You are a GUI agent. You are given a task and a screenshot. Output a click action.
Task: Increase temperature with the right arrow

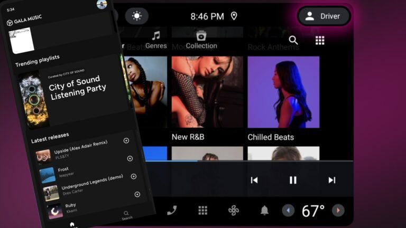click(x=338, y=211)
